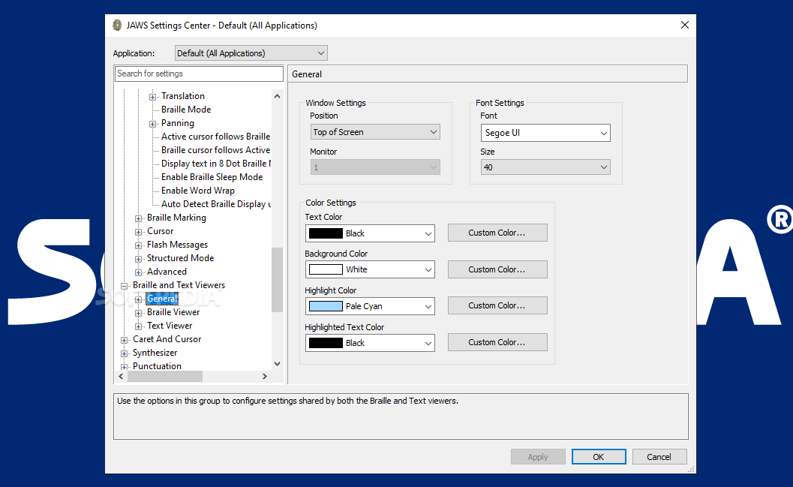Expand the Translation tree node

coord(153,97)
